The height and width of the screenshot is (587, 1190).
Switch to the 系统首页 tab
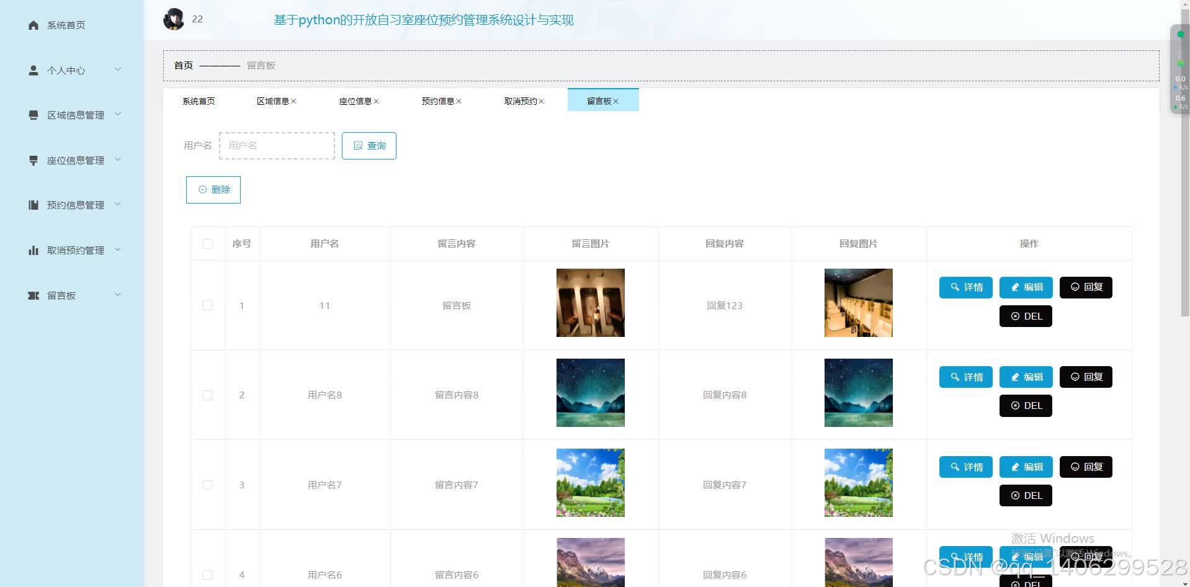coord(199,101)
